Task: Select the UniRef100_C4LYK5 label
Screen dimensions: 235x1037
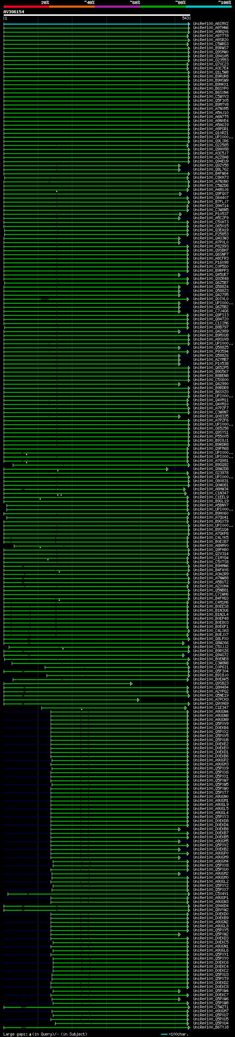Action: coord(210,538)
